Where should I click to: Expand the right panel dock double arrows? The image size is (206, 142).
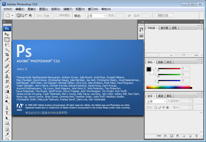pos(201,22)
